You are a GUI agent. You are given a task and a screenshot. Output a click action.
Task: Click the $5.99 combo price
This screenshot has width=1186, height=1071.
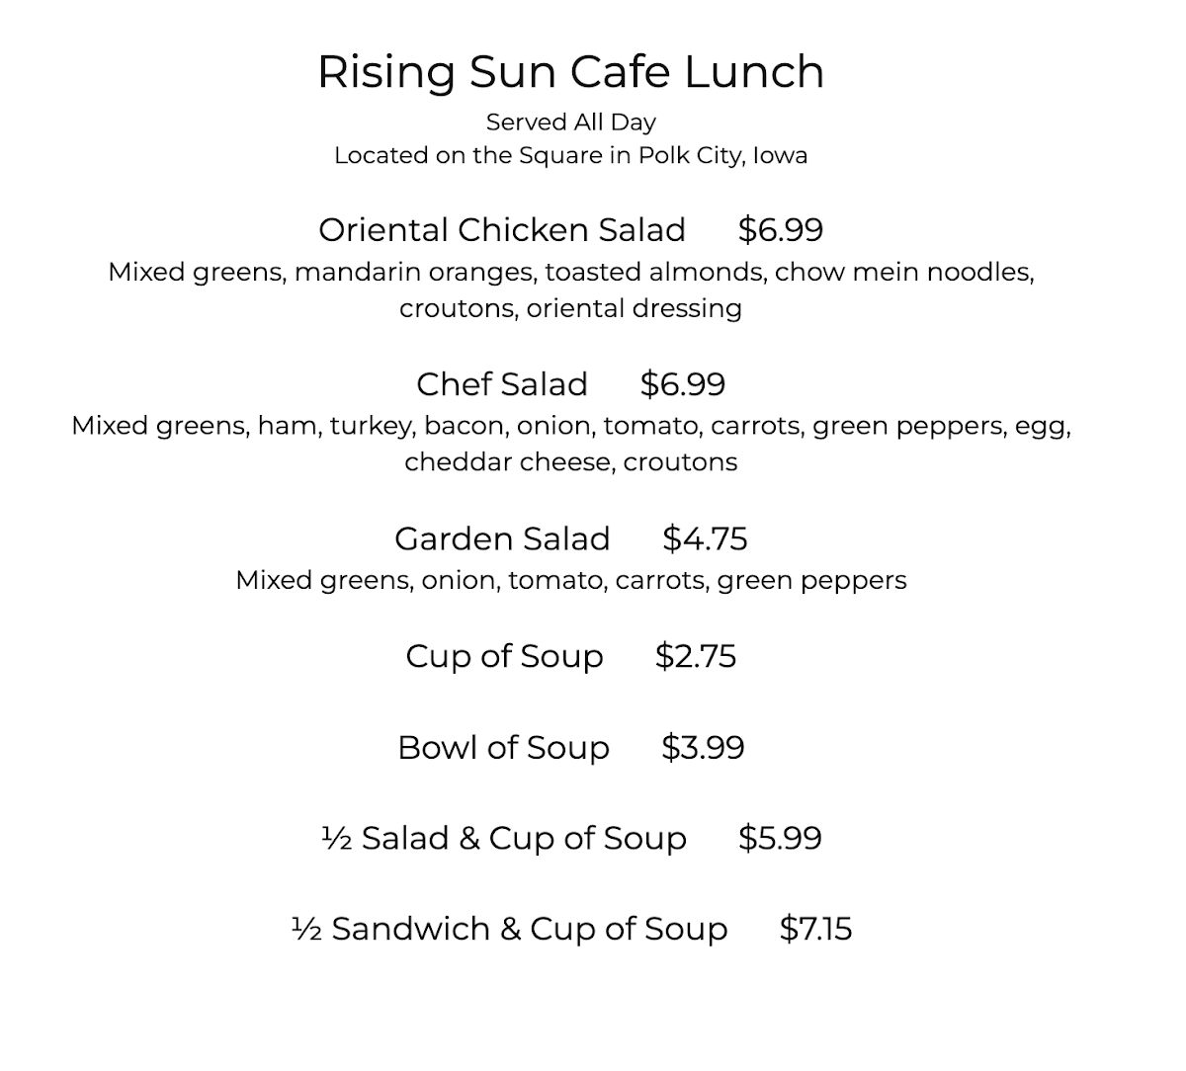pos(780,839)
